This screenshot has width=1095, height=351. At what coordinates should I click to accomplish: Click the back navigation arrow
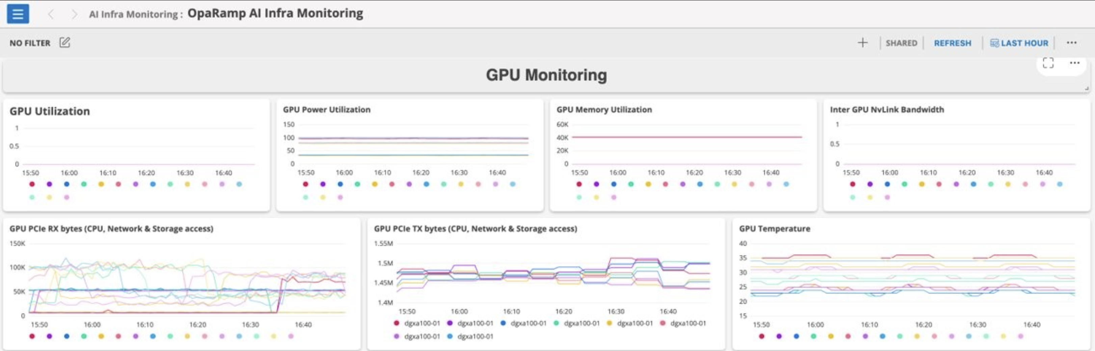[x=51, y=13]
